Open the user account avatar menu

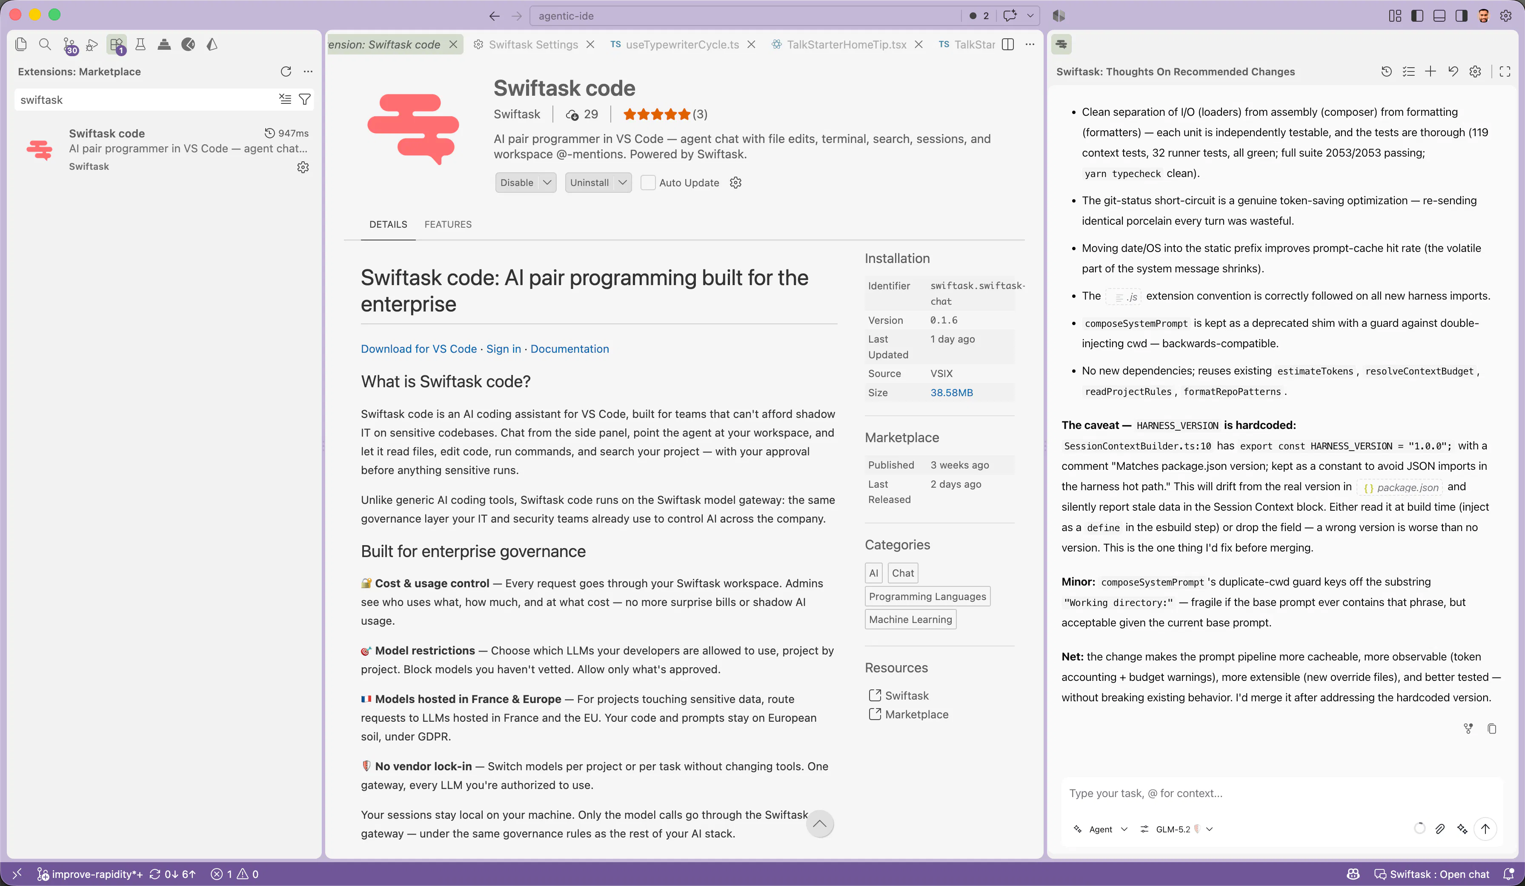point(1484,16)
